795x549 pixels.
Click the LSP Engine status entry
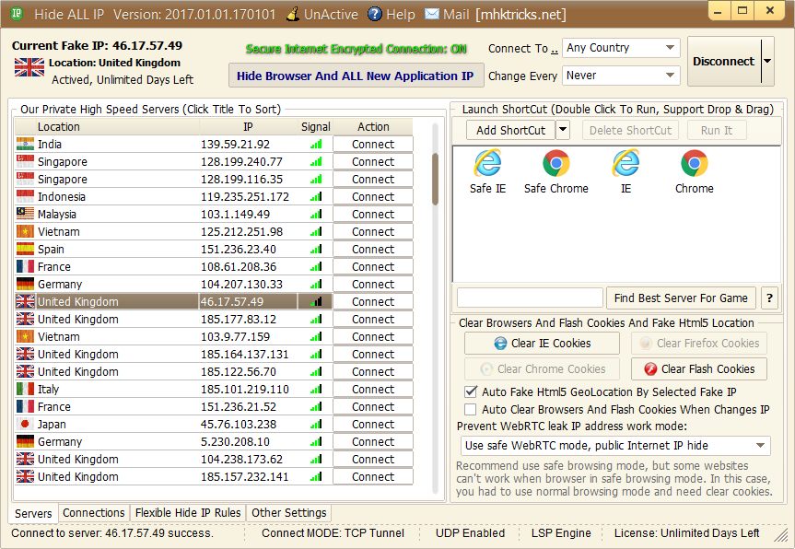click(561, 533)
